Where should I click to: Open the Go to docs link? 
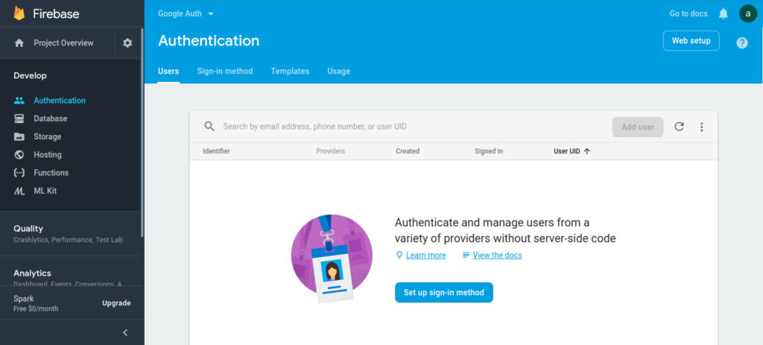click(x=688, y=13)
